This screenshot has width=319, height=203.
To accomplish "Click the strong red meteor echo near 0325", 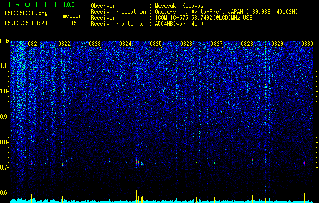I will tap(161, 162).
